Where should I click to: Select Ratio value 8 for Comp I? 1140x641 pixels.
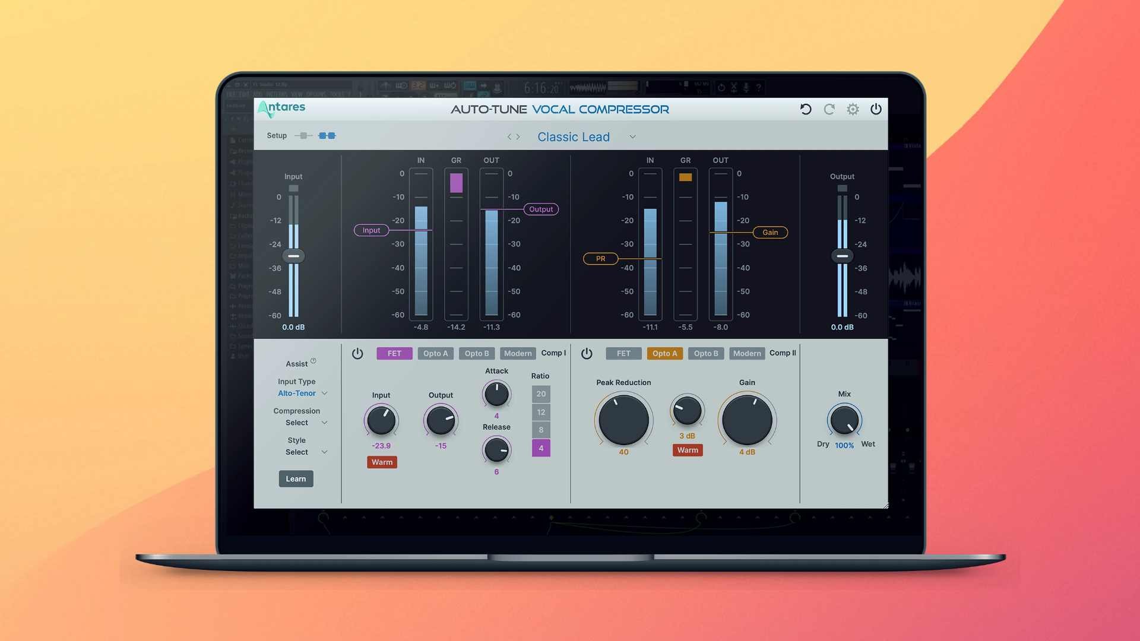(540, 430)
